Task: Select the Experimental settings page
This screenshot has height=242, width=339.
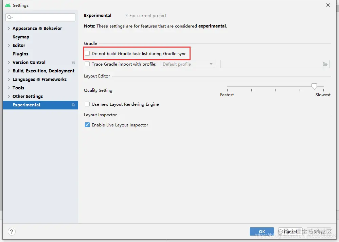Action: pos(40,105)
